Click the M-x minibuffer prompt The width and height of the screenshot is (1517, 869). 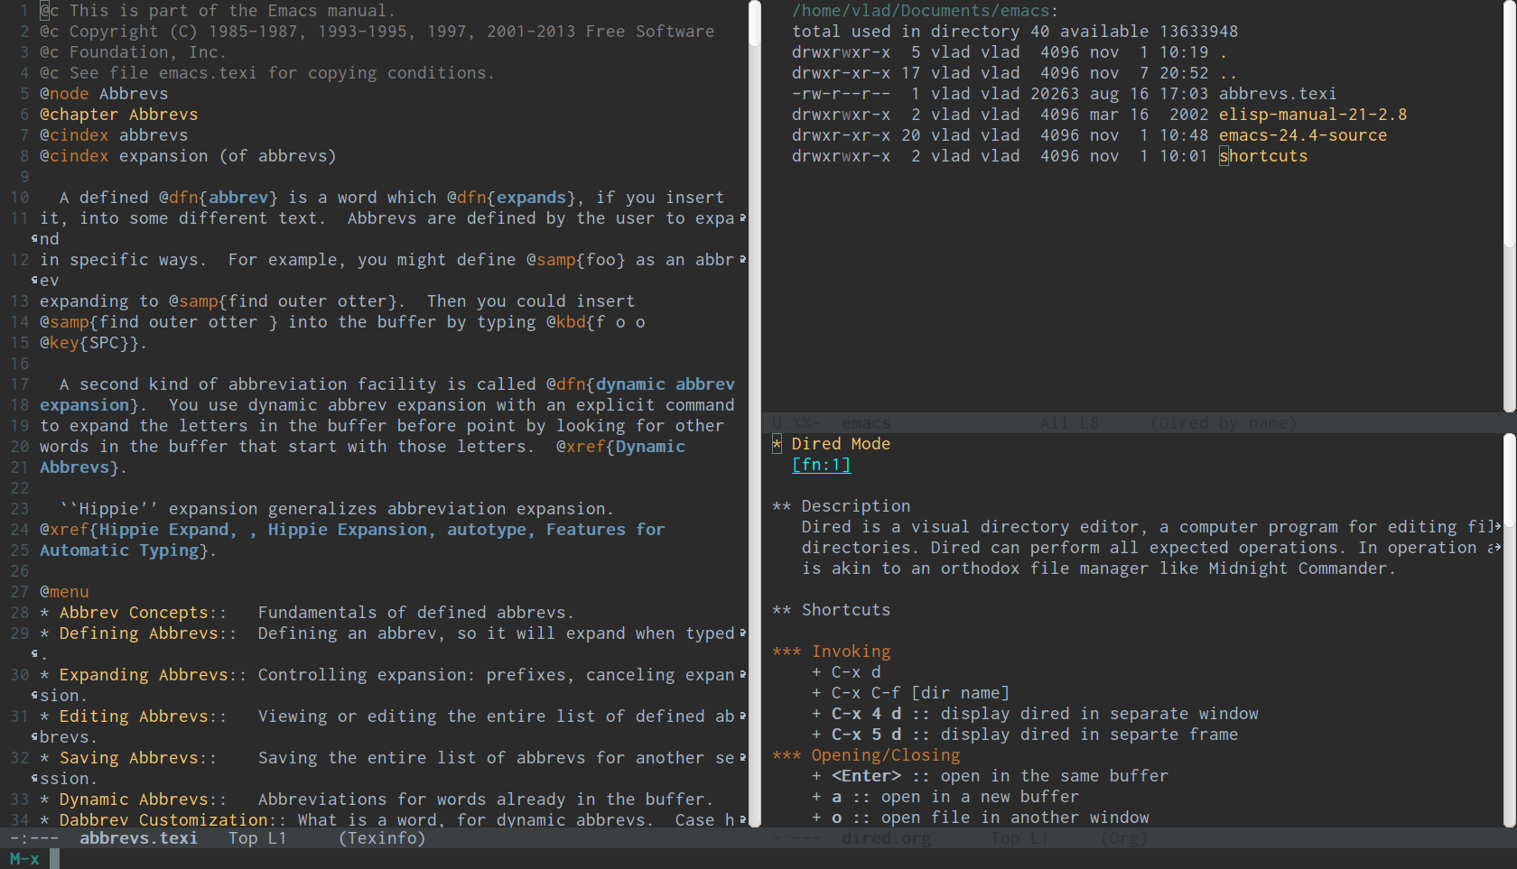pos(24,859)
